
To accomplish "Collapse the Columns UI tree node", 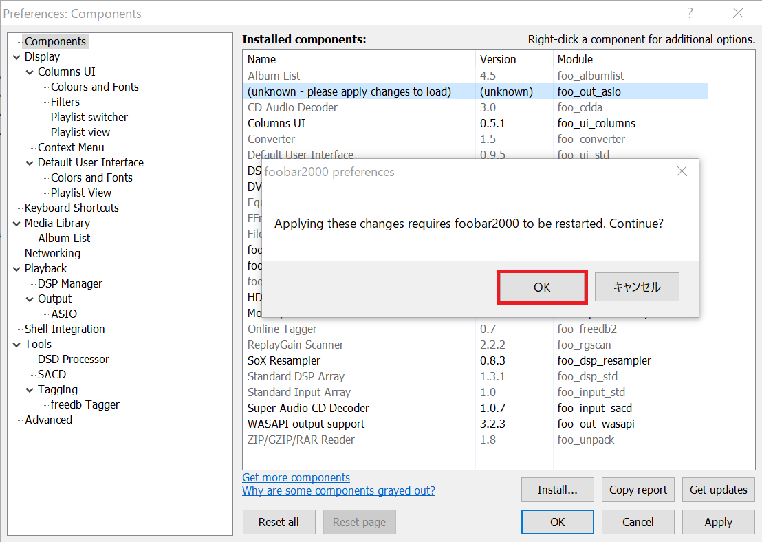I will 30,72.
